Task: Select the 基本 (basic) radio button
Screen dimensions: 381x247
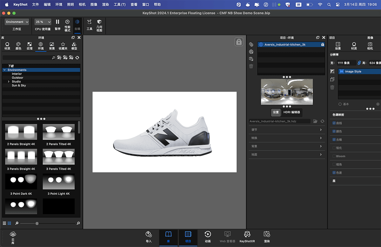Action: point(340,104)
